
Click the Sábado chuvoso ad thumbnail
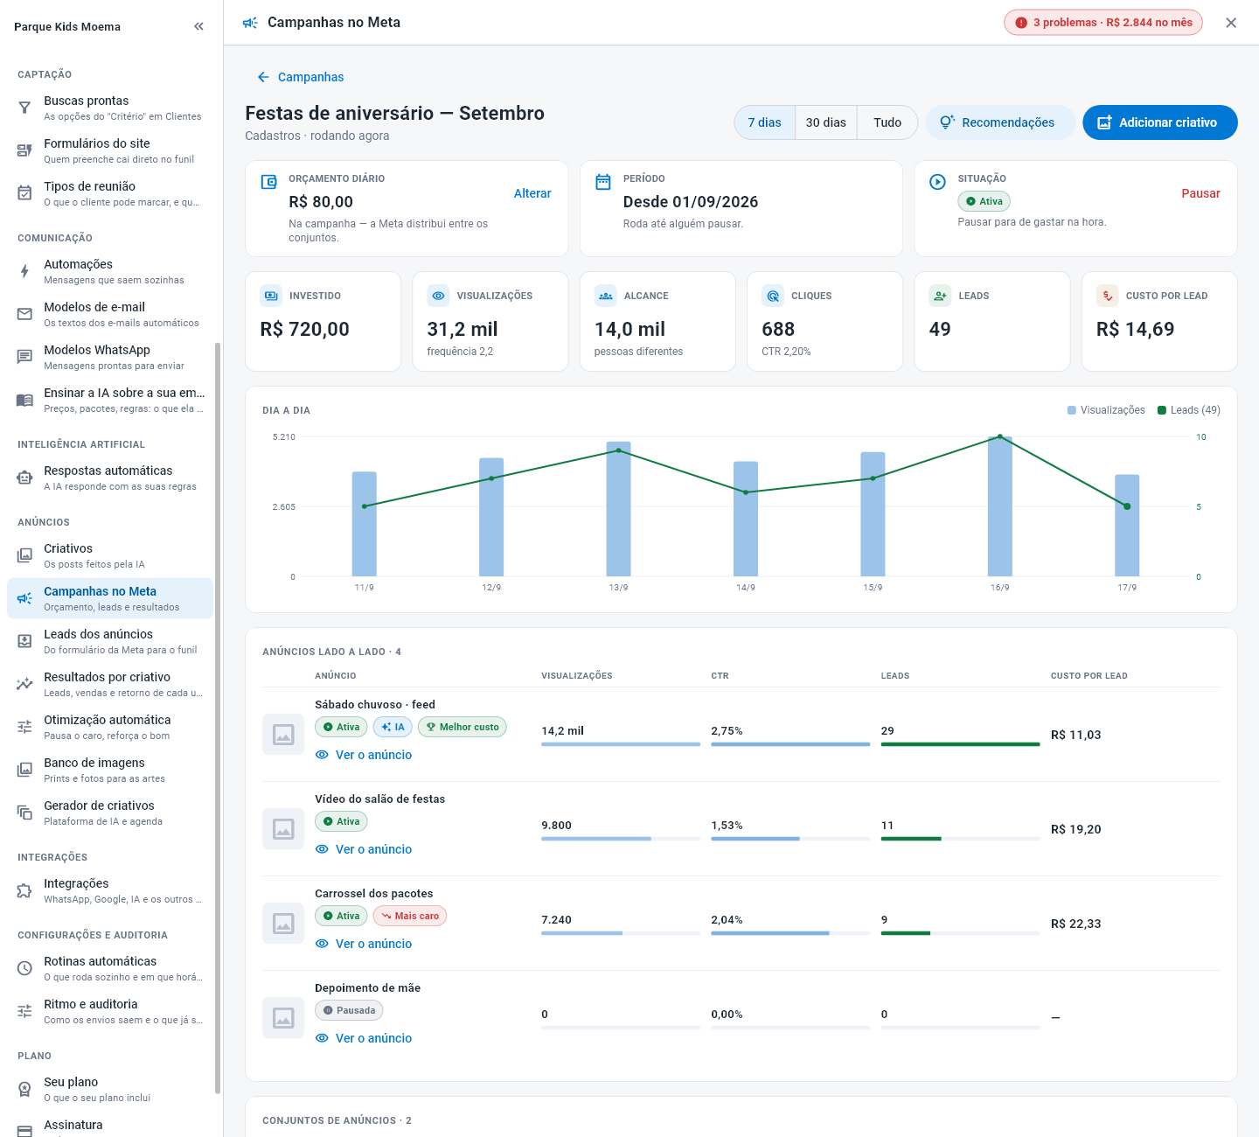click(283, 735)
